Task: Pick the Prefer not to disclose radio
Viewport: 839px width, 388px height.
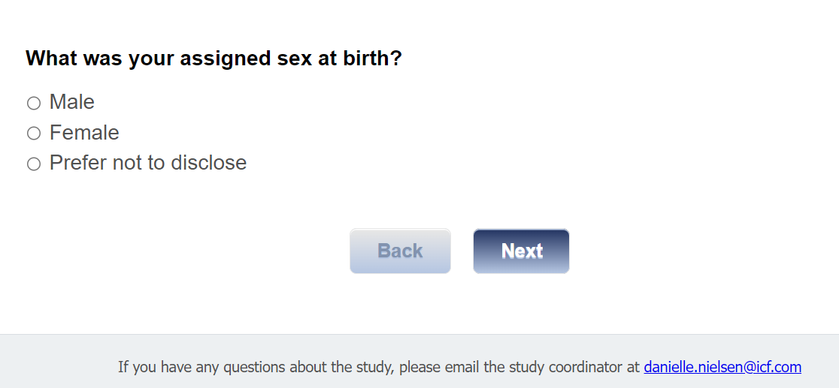Action: [x=34, y=164]
